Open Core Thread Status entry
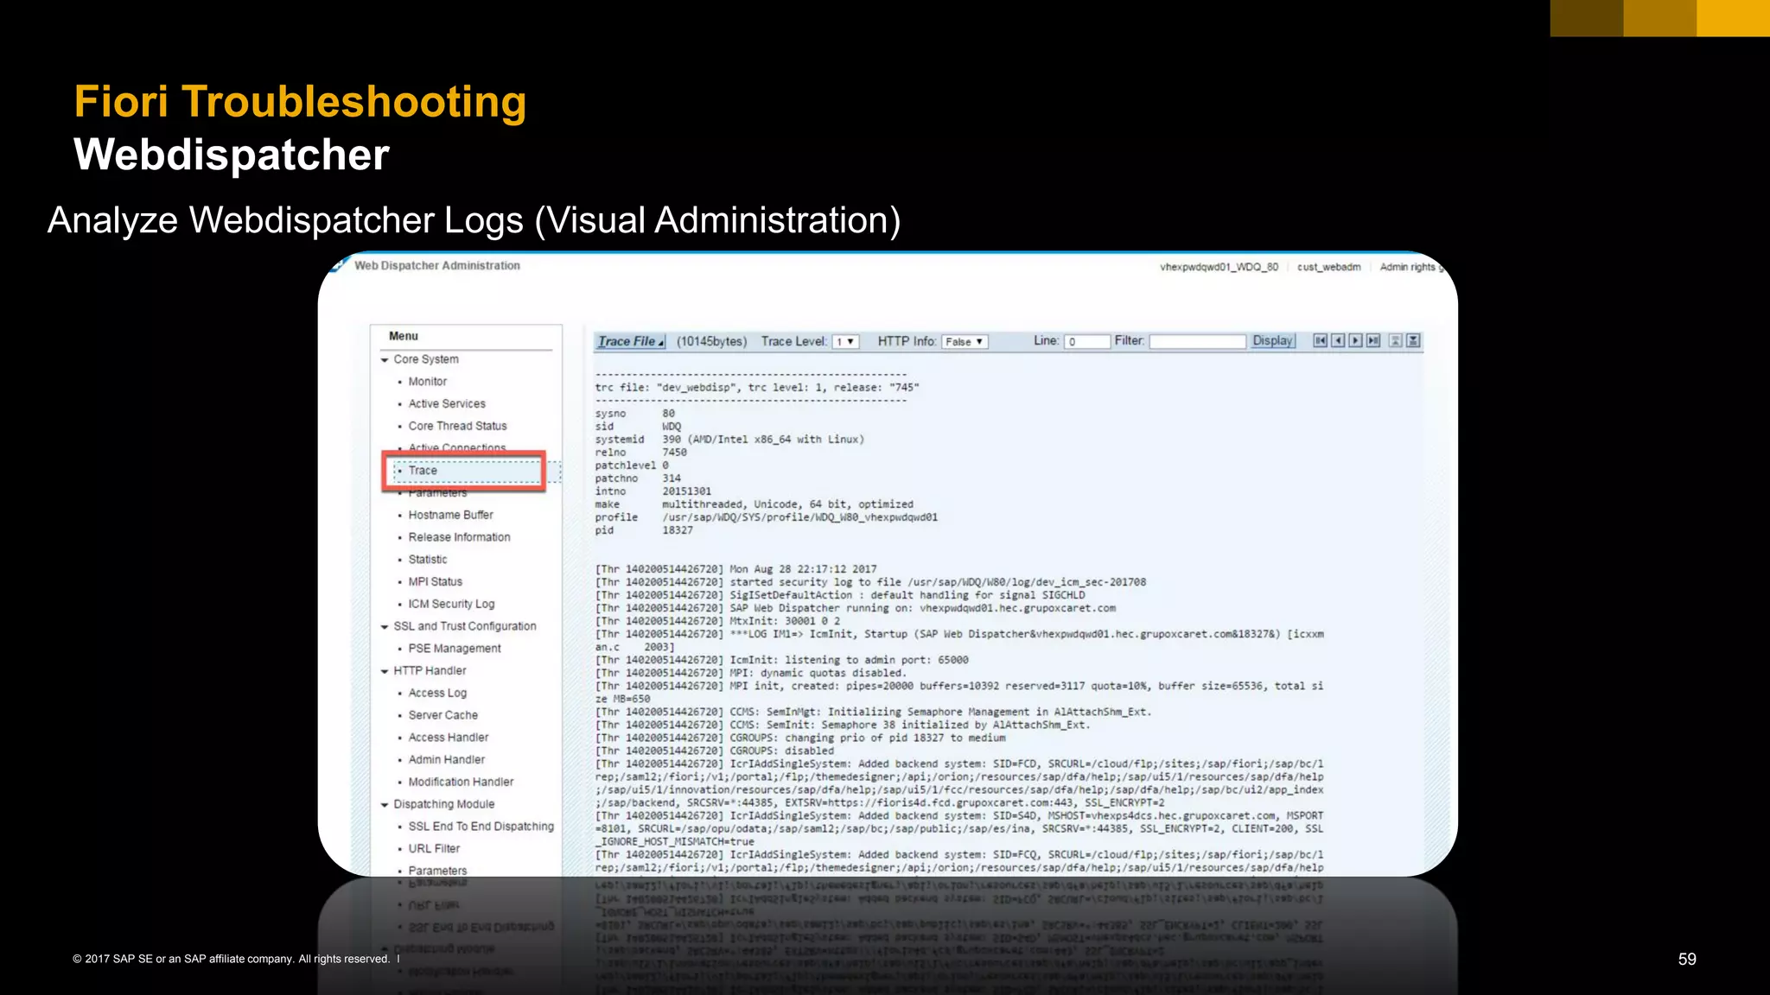 (x=457, y=427)
